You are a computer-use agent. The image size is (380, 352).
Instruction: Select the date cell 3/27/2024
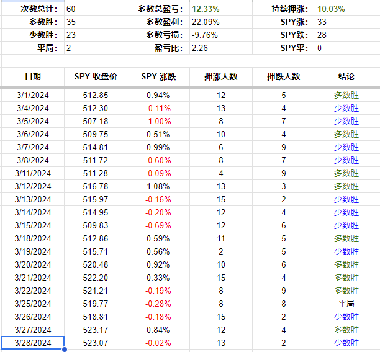pyautogui.click(x=33, y=330)
